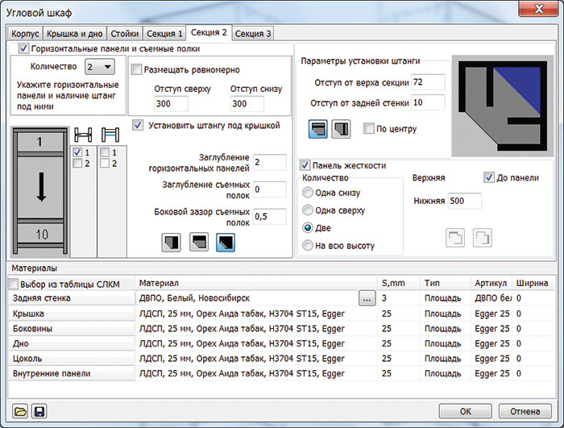Select the highlighted third shelf position icon
The image size is (564, 428).
(x=226, y=242)
